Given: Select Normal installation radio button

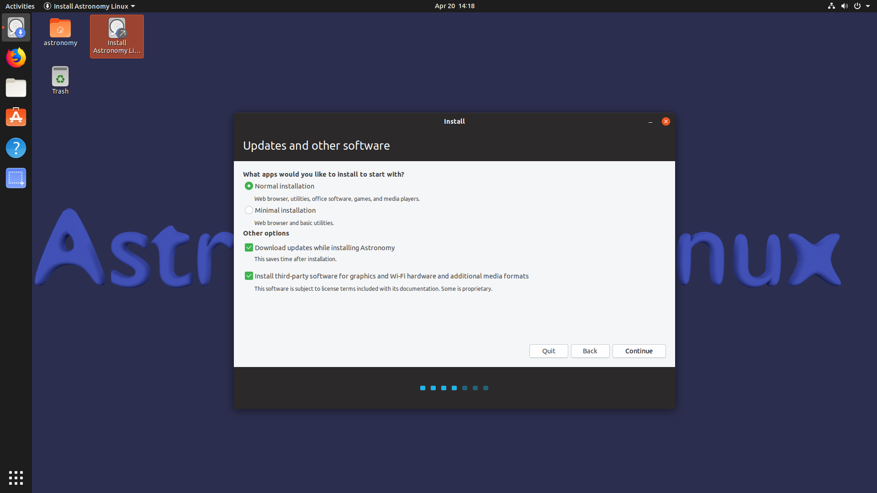Looking at the screenshot, I should [249, 186].
